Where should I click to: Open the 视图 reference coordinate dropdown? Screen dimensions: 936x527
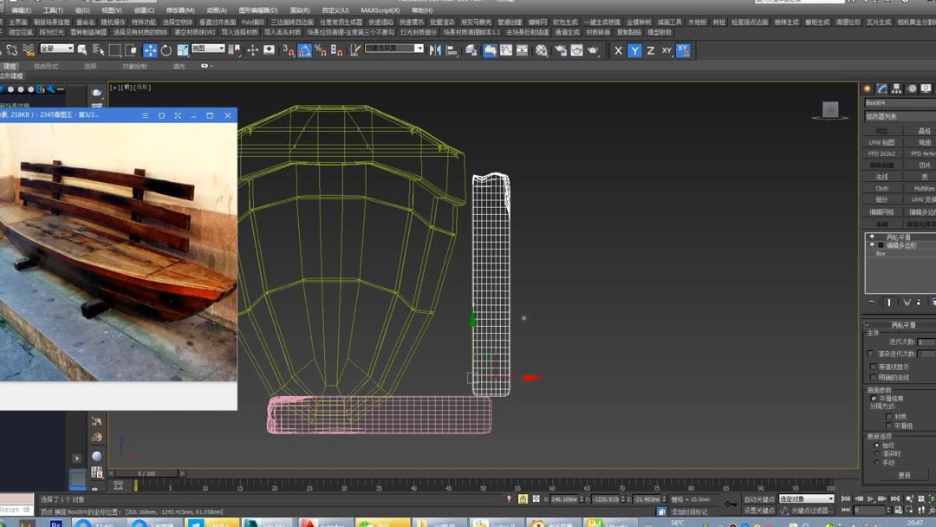[x=207, y=49]
